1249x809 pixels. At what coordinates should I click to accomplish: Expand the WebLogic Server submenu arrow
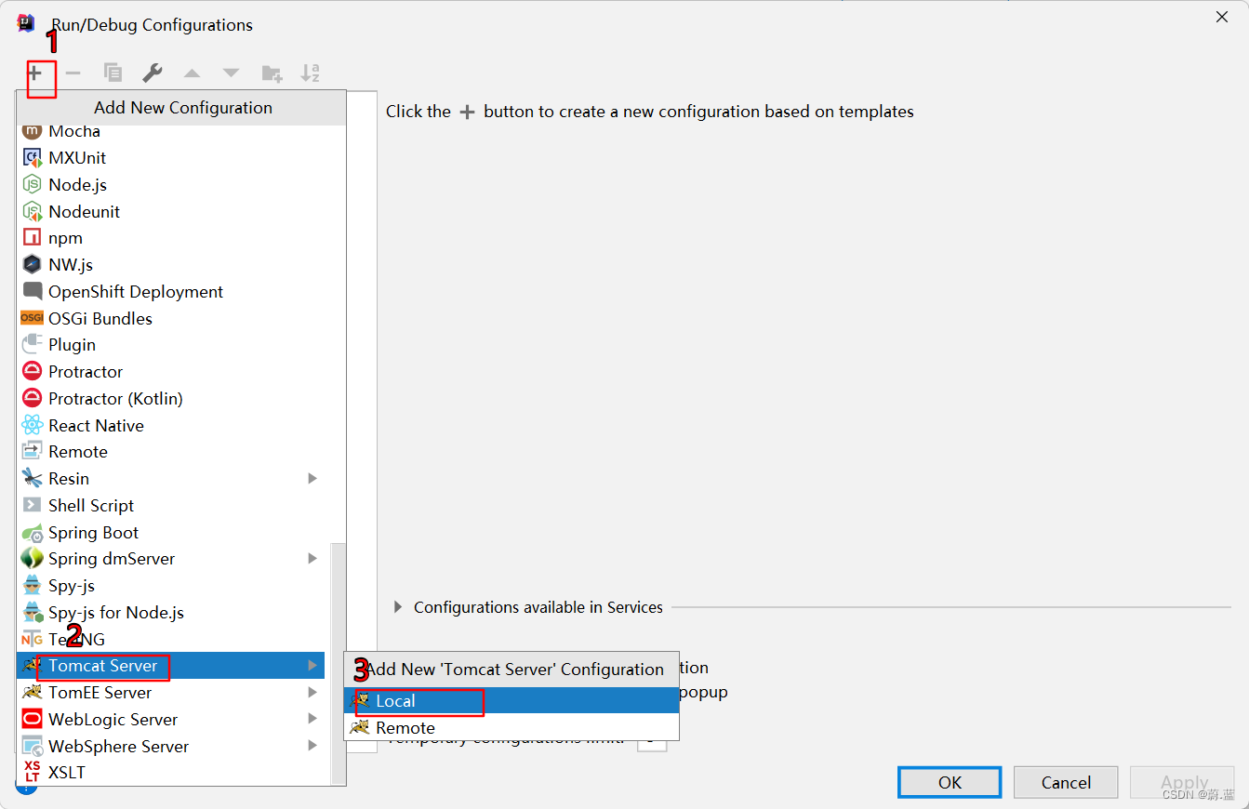tap(312, 720)
